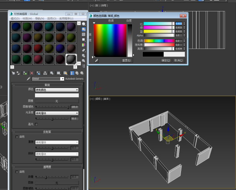Select the Backlight icon in the side toolbar

pos(84,29)
